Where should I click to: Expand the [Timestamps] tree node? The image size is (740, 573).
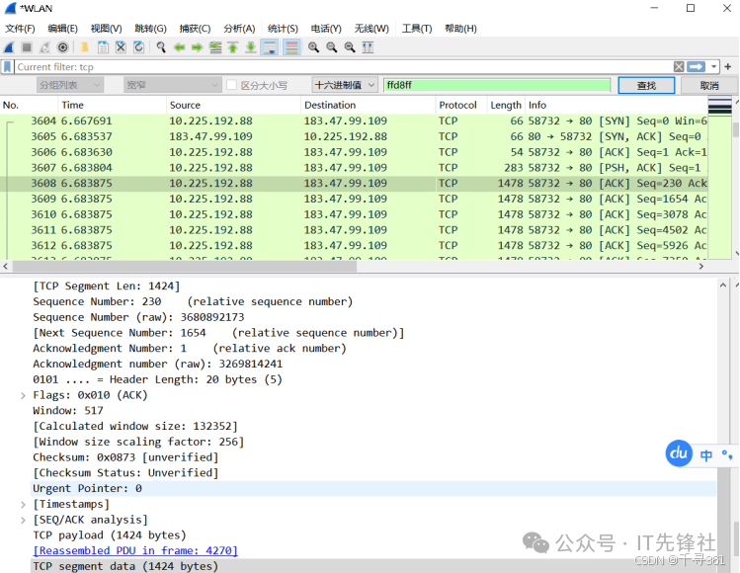point(24,504)
